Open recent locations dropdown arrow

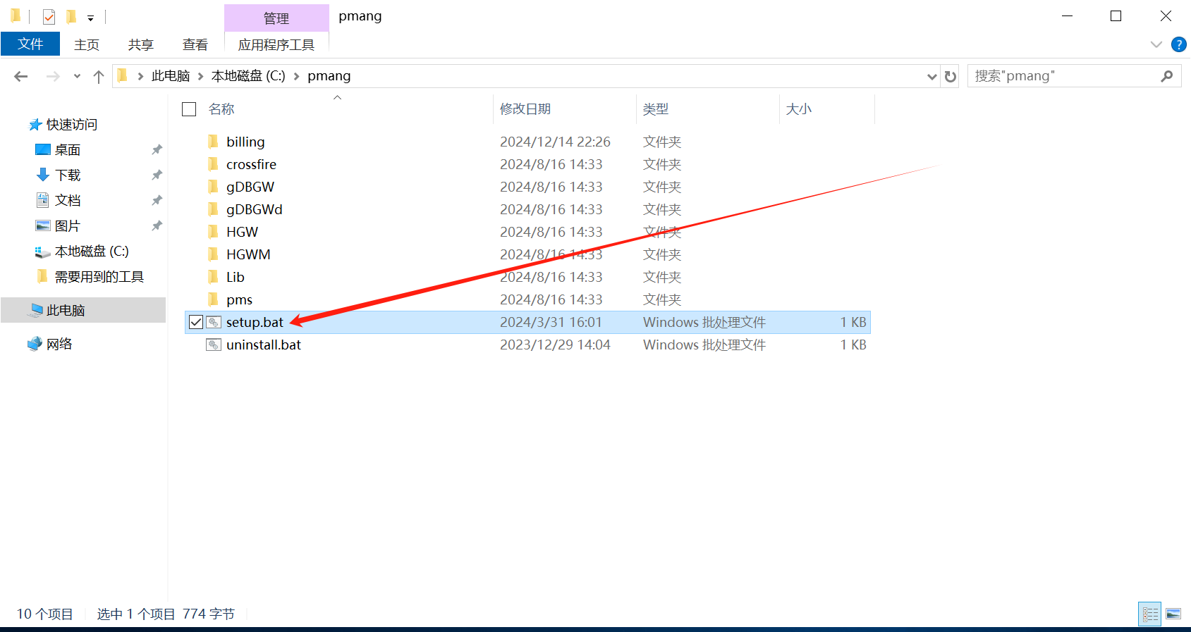[x=77, y=76]
